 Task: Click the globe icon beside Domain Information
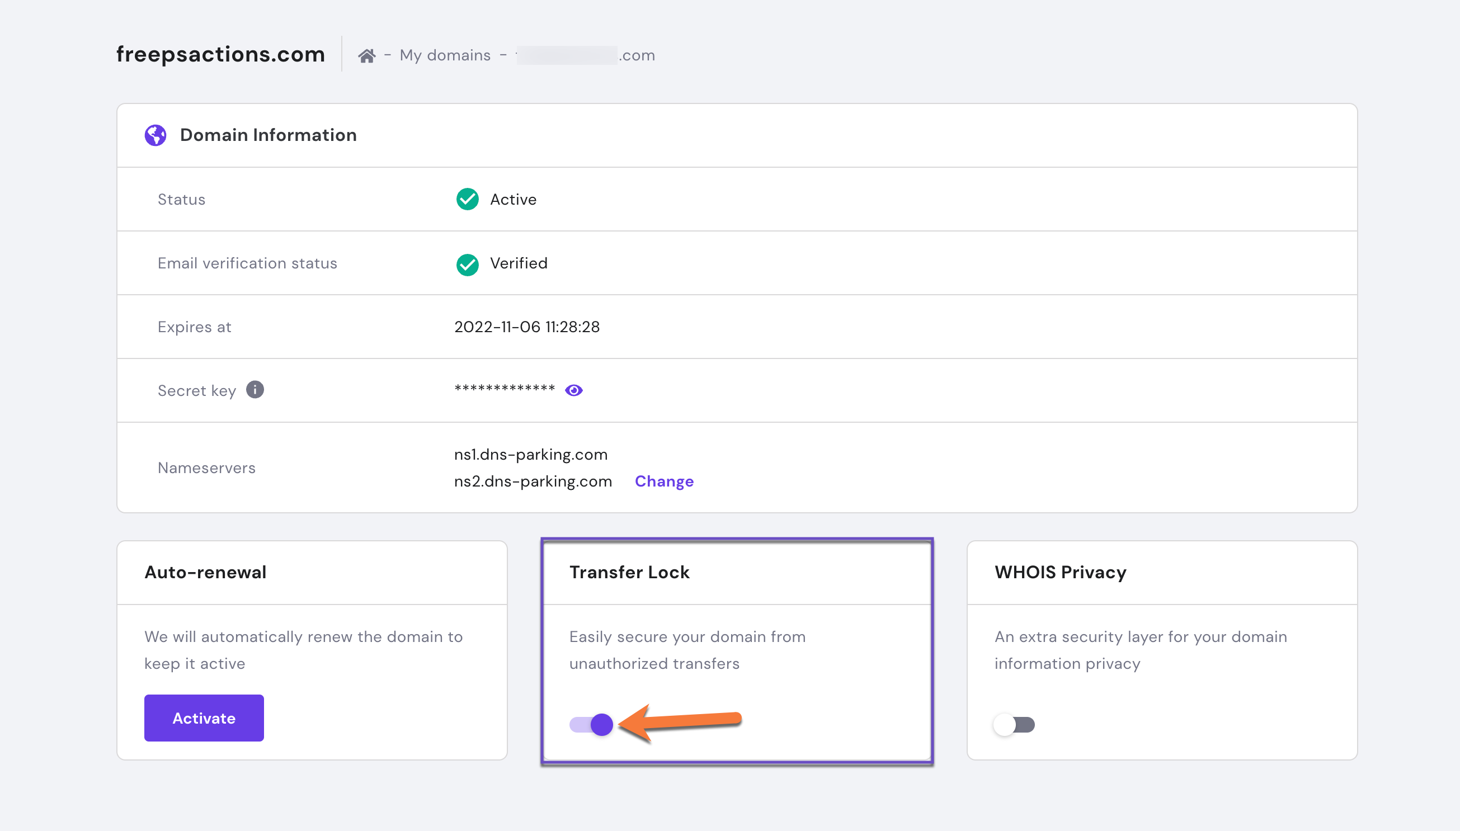tap(156, 135)
